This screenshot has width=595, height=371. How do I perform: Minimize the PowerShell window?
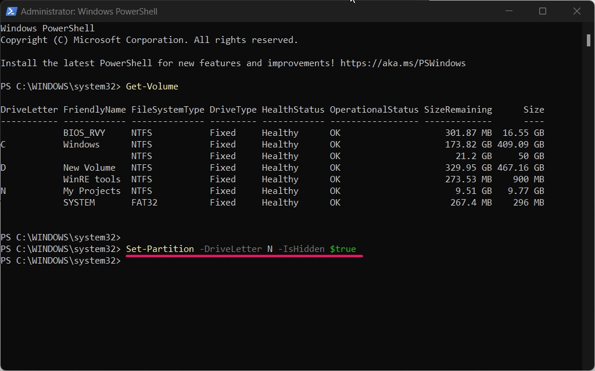(509, 11)
